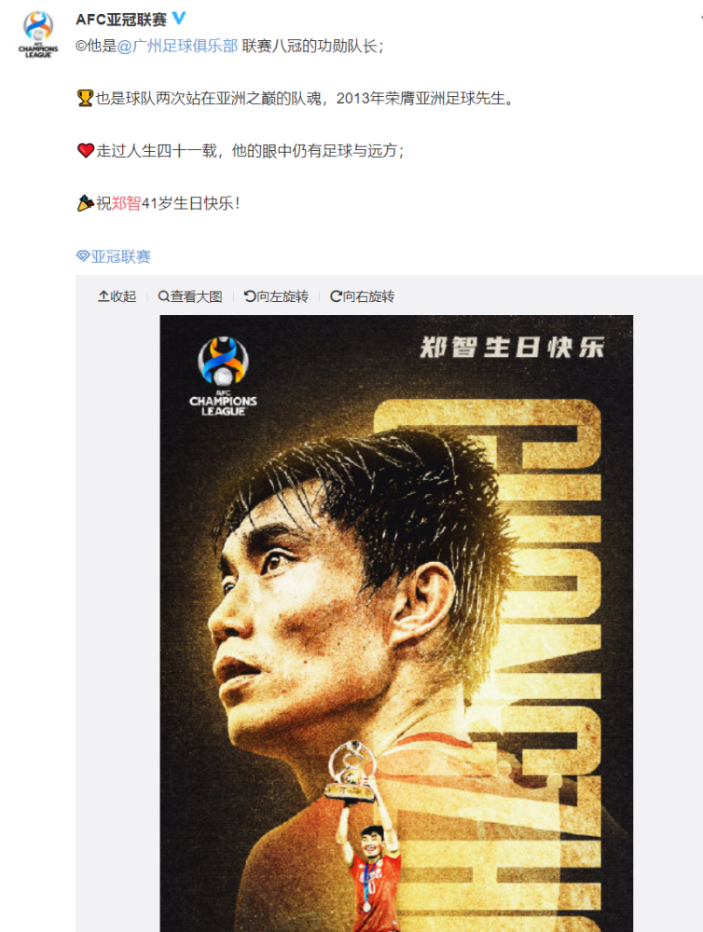Open the 亚冠联赛 super topic link
The height and width of the screenshot is (932, 703).
coord(120,256)
